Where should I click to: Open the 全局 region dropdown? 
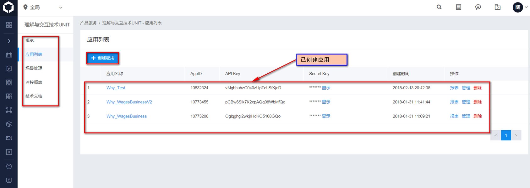(43, 7)
